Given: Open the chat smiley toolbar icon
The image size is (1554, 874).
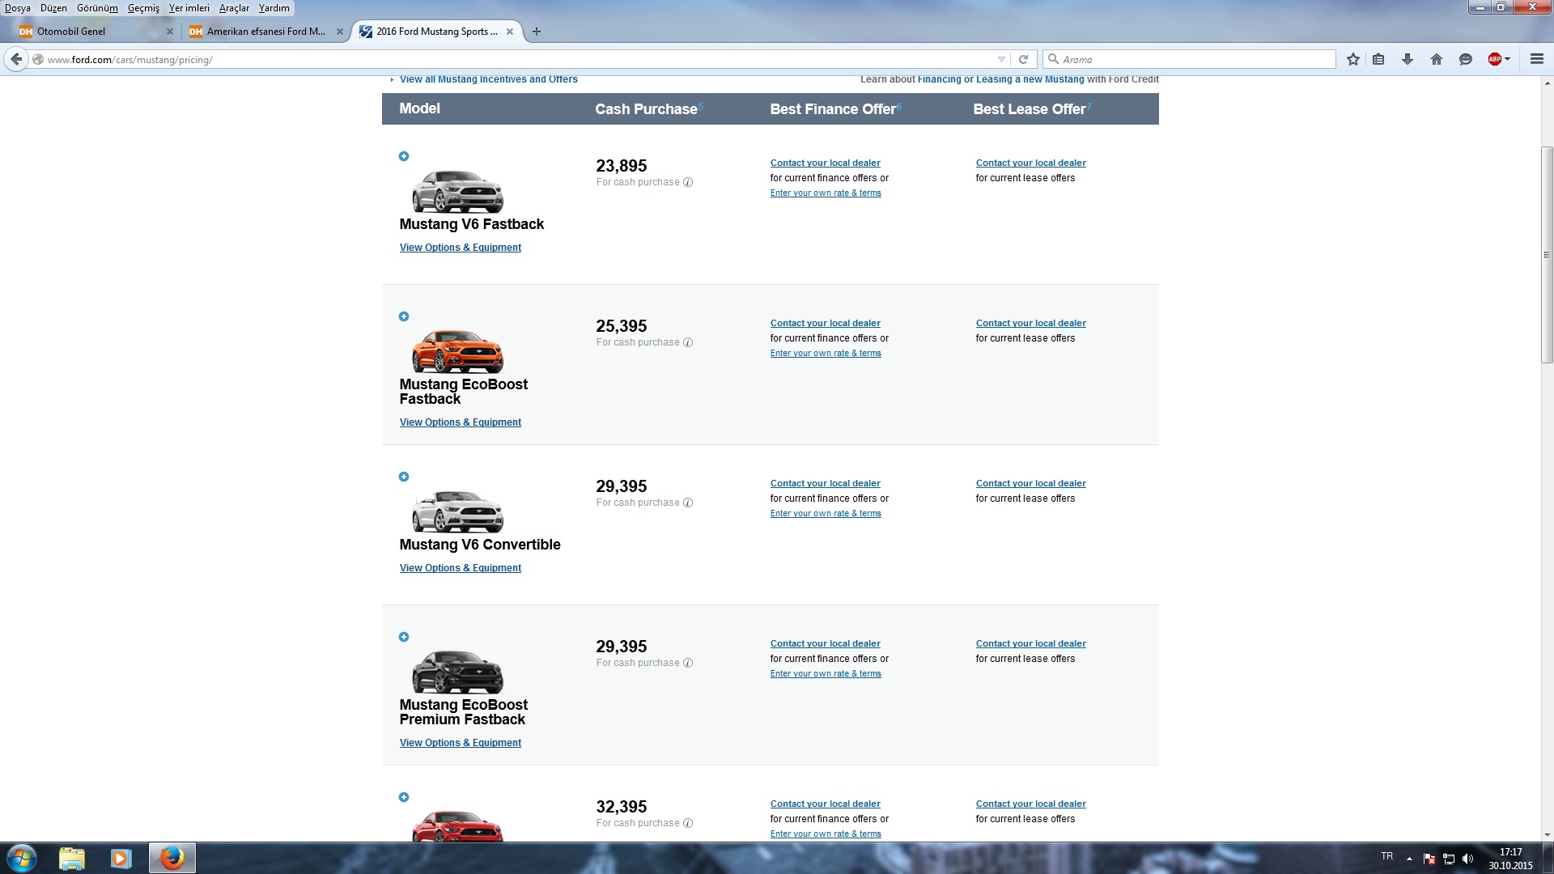Looking at the screenshot, I should [x=1465, y=59].
